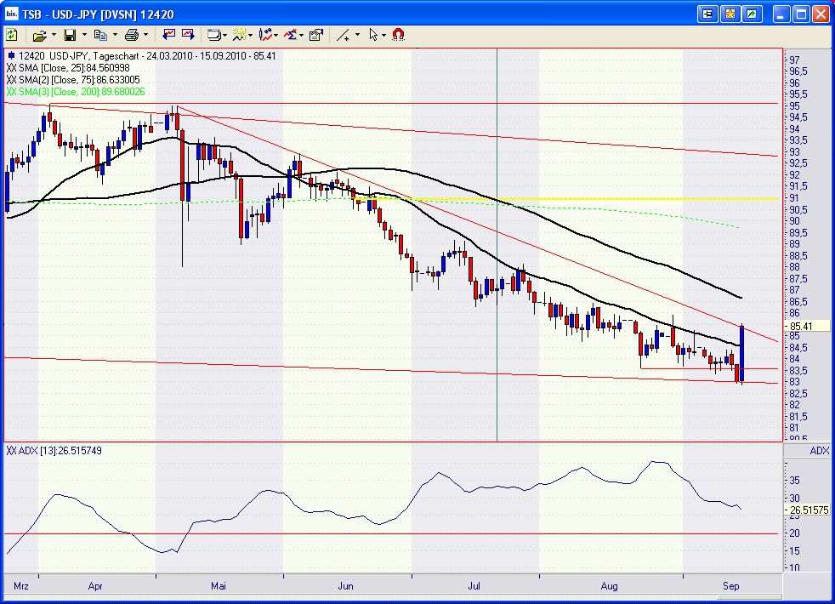Screen dimensions: 835x604
Task: Expand the print dropdown arrow
Action: pos(145,35)
